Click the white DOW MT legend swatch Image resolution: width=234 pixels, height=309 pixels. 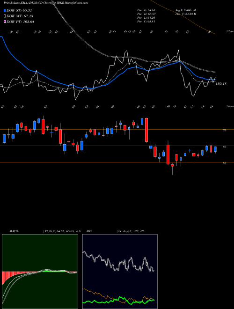tap(5, 16)
